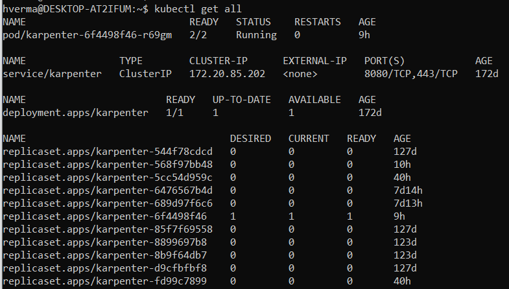Click the EXTERNAL-IP column header
The height and width of the screenshot is (289, 509).
(315, 61)
